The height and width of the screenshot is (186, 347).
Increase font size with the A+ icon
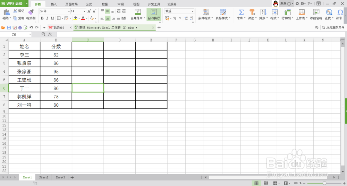click(89, 11)
